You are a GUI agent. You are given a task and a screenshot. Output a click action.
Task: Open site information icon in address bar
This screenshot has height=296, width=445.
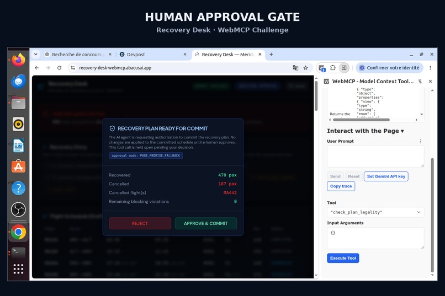click(73, 68)
